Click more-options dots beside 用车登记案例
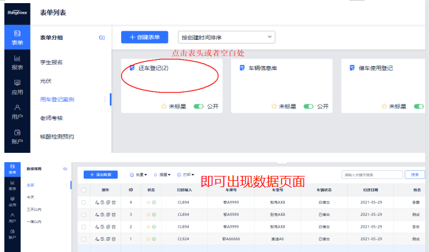 (x=104, y=99)
